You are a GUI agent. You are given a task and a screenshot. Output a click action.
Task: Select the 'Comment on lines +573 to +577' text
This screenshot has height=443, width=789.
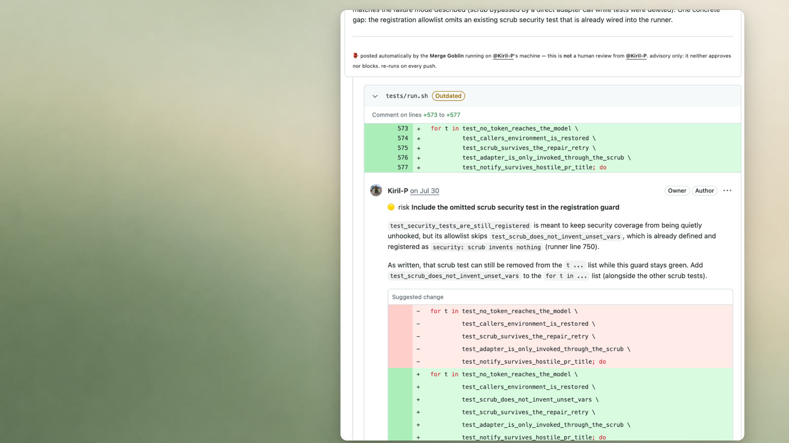click(x=416, y=115)
